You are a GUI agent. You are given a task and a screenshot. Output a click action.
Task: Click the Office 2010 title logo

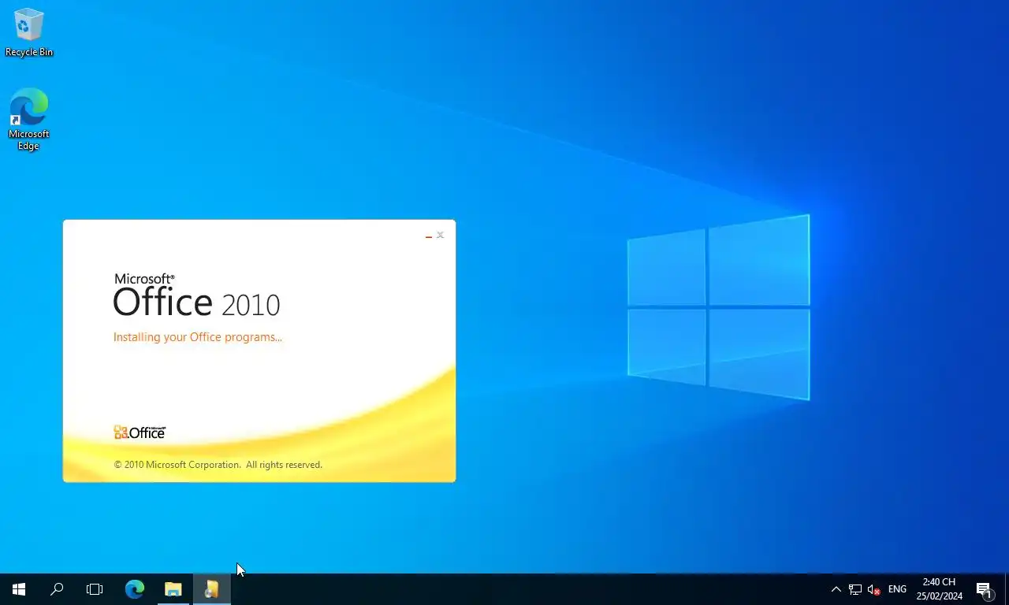coord(196,295)
